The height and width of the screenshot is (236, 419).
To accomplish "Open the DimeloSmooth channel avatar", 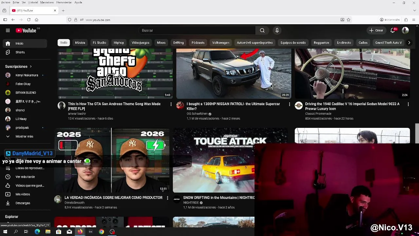I will pos(58,199).
